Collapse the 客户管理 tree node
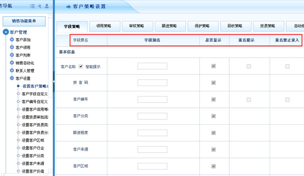 pos(6,32)
